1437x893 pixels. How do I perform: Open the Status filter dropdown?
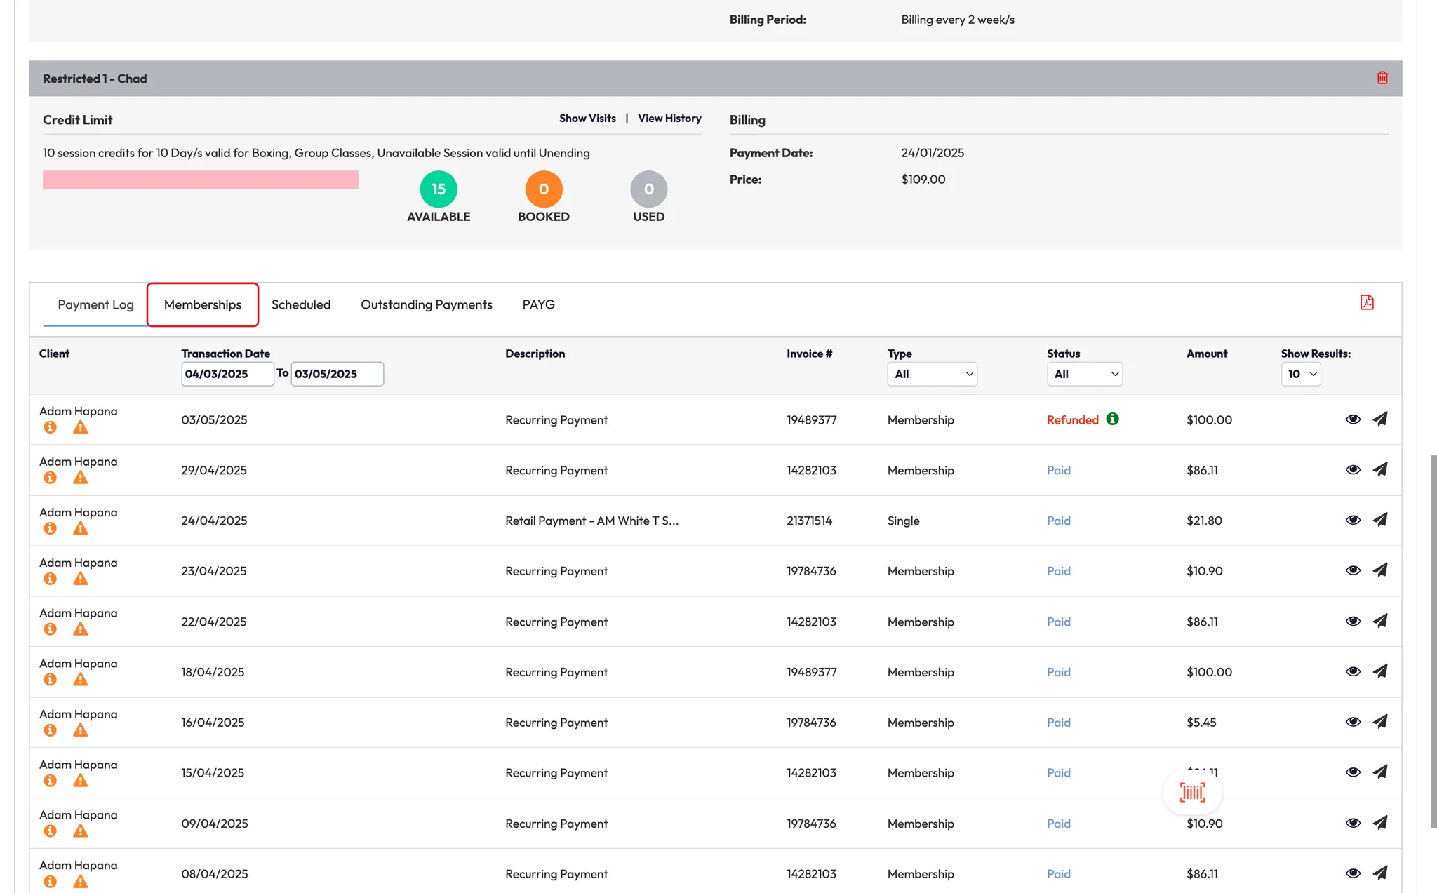[1084, 374]
